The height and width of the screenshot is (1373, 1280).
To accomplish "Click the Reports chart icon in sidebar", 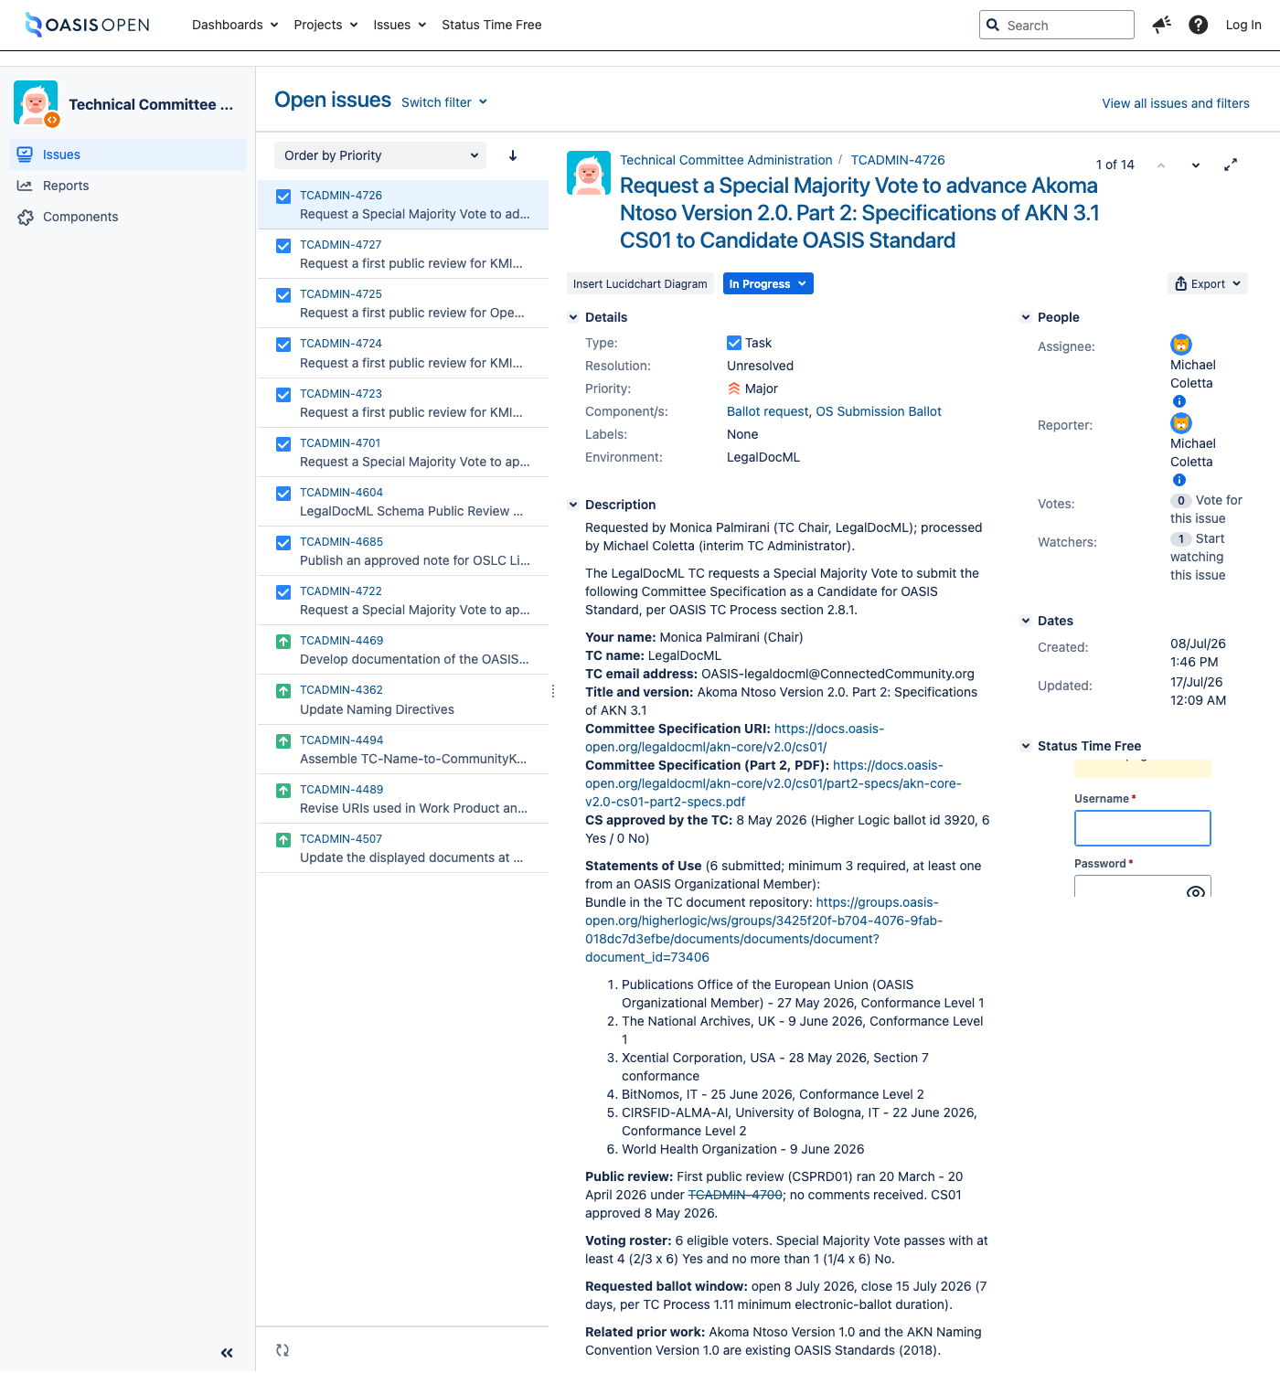I will pos(25,186).
